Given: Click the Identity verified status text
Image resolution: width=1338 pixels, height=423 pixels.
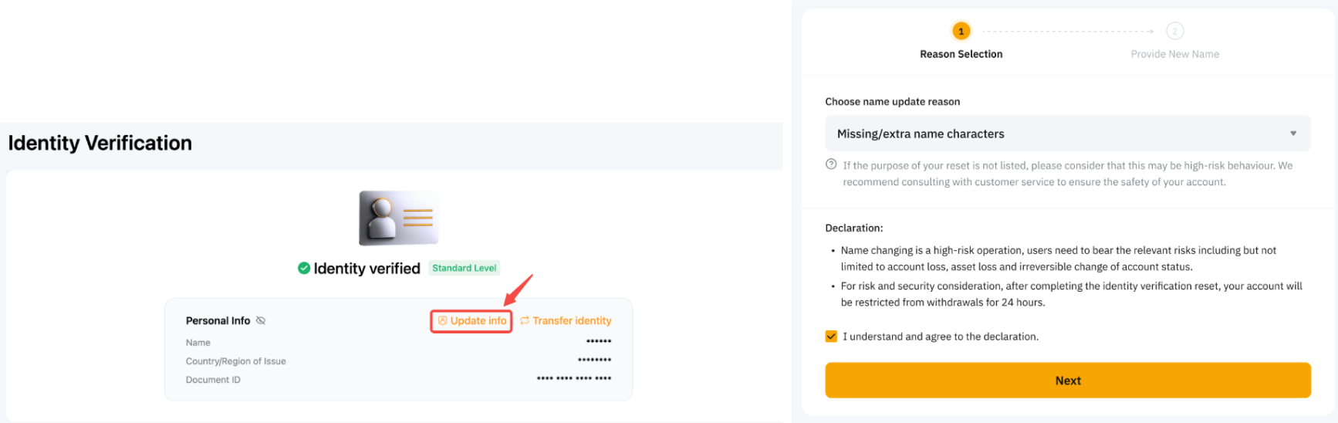Looking at the screenshot, I should [367, 269].
